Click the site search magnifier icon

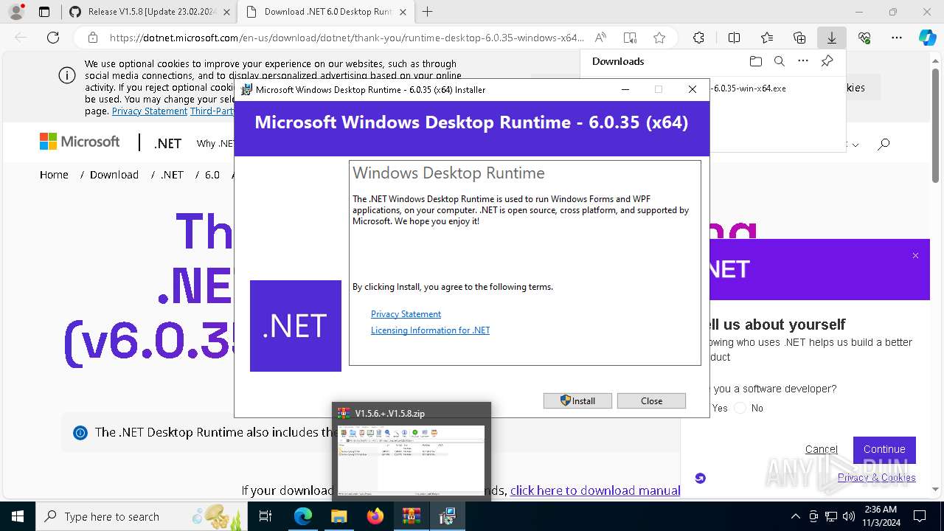(884, 144)
